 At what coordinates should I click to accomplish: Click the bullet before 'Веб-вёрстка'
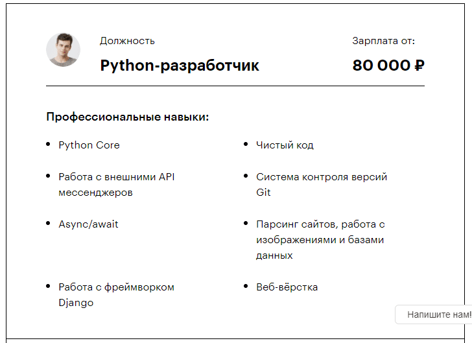pos(246,286)
